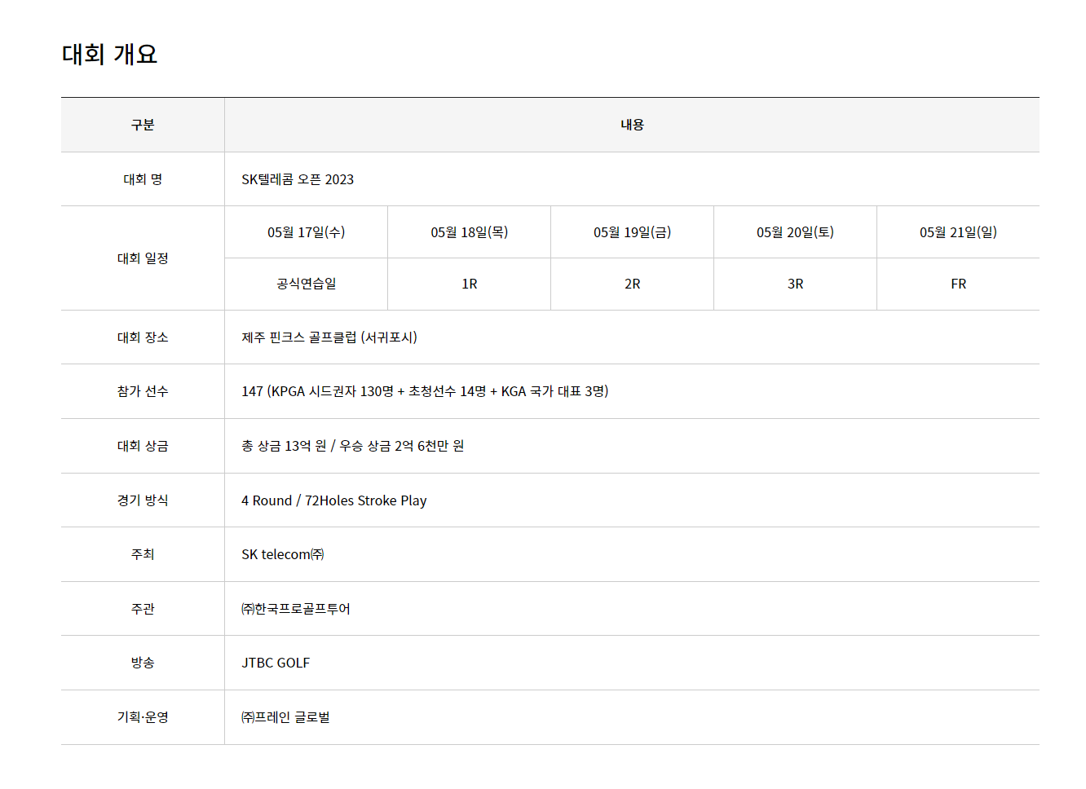Select the '구분' column header
The image size is (1086, 789).
(143, 125)
